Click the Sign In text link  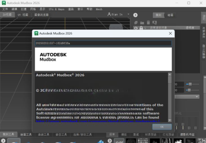[117, 14]
